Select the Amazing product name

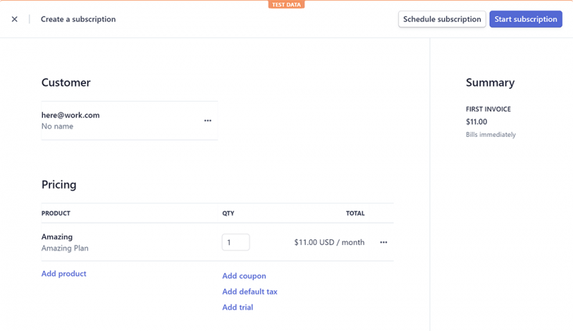57,236
